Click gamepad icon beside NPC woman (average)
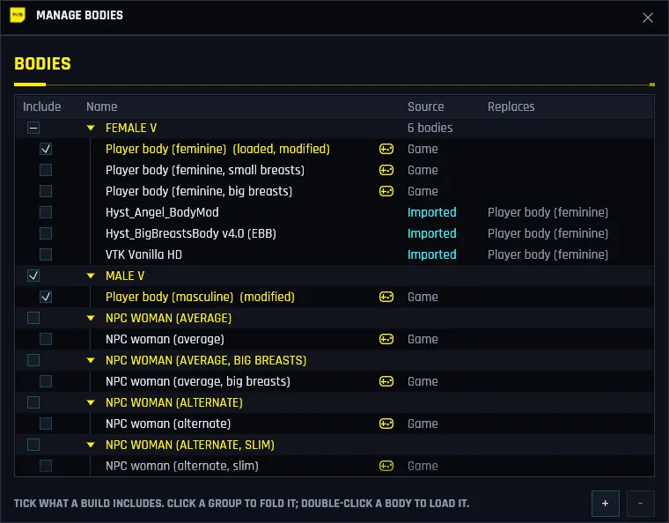Image resolution: width=669 pixels, height=523 pixels. tap(386, 339)
